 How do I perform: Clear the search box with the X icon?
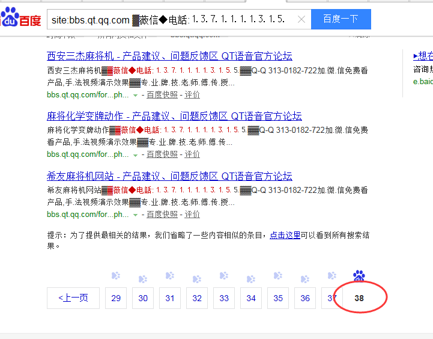pyautogui.click(x=301, y=20)
